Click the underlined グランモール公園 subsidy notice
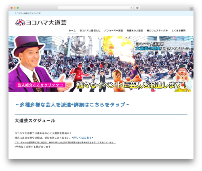Screen dimensions: 202x171 (65, 142)
